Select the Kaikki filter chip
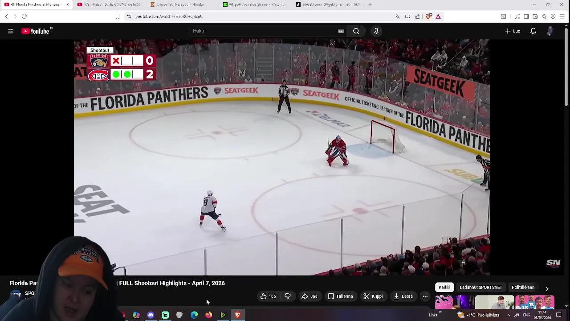Viewport: 570px width, 321px height. point(444,288)
